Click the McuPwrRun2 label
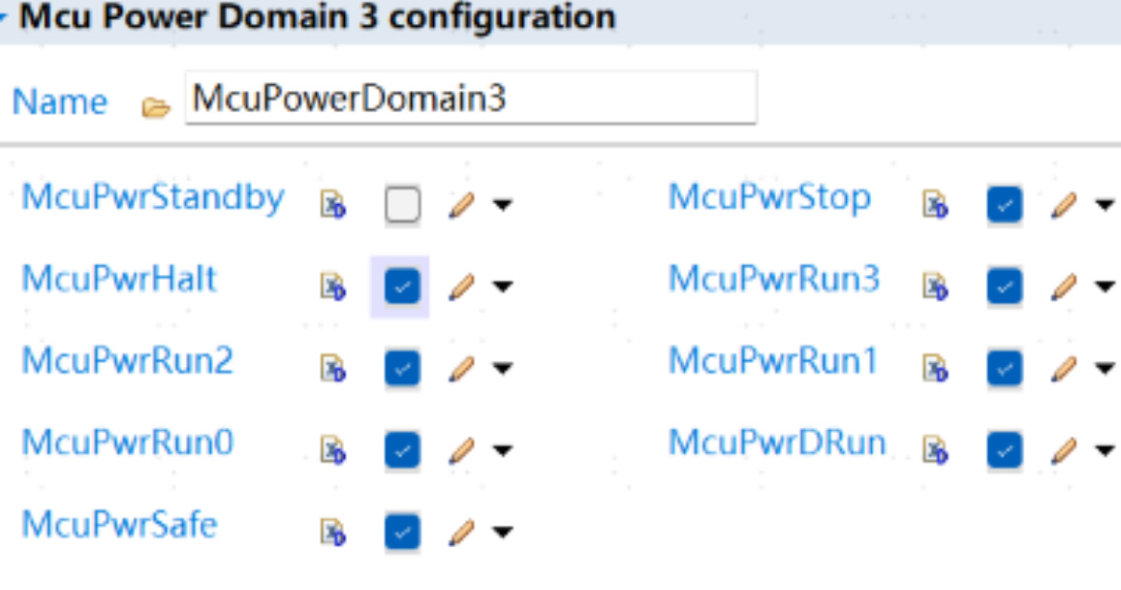The width and height of the screenshot is (1121, 590). pyautogui.click(x=127, y=360)
